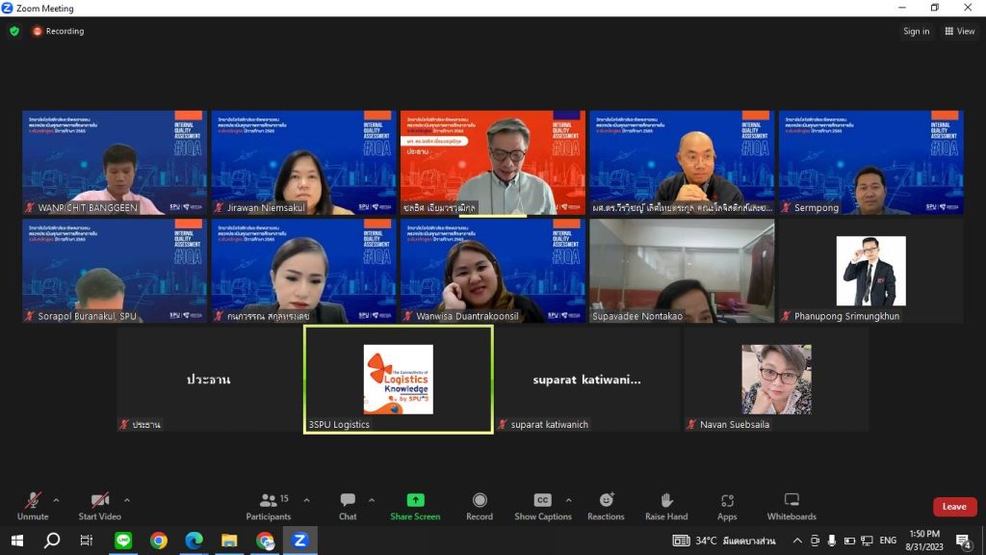
Task: Expand the Chat options arrow
Action: [372, 501]
